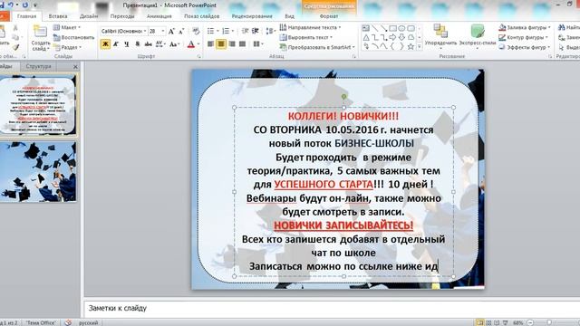This screenshot has height=326, width=580.
Task: Select the left brace shape
Action: pyautogui.click(x=392, y=46)
